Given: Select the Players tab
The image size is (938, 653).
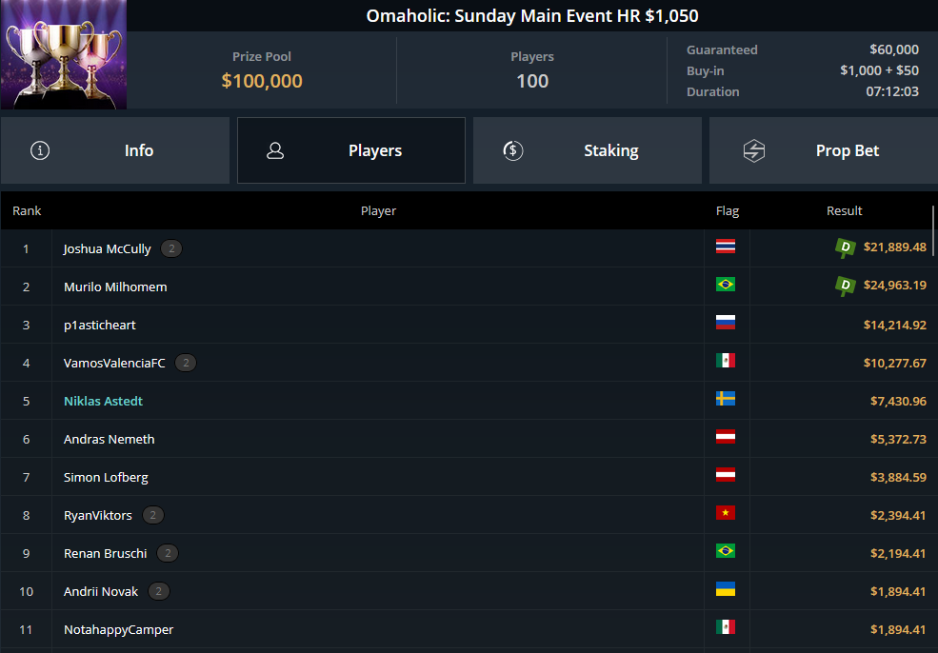Looking at the screenshot, I should [351, 150].
